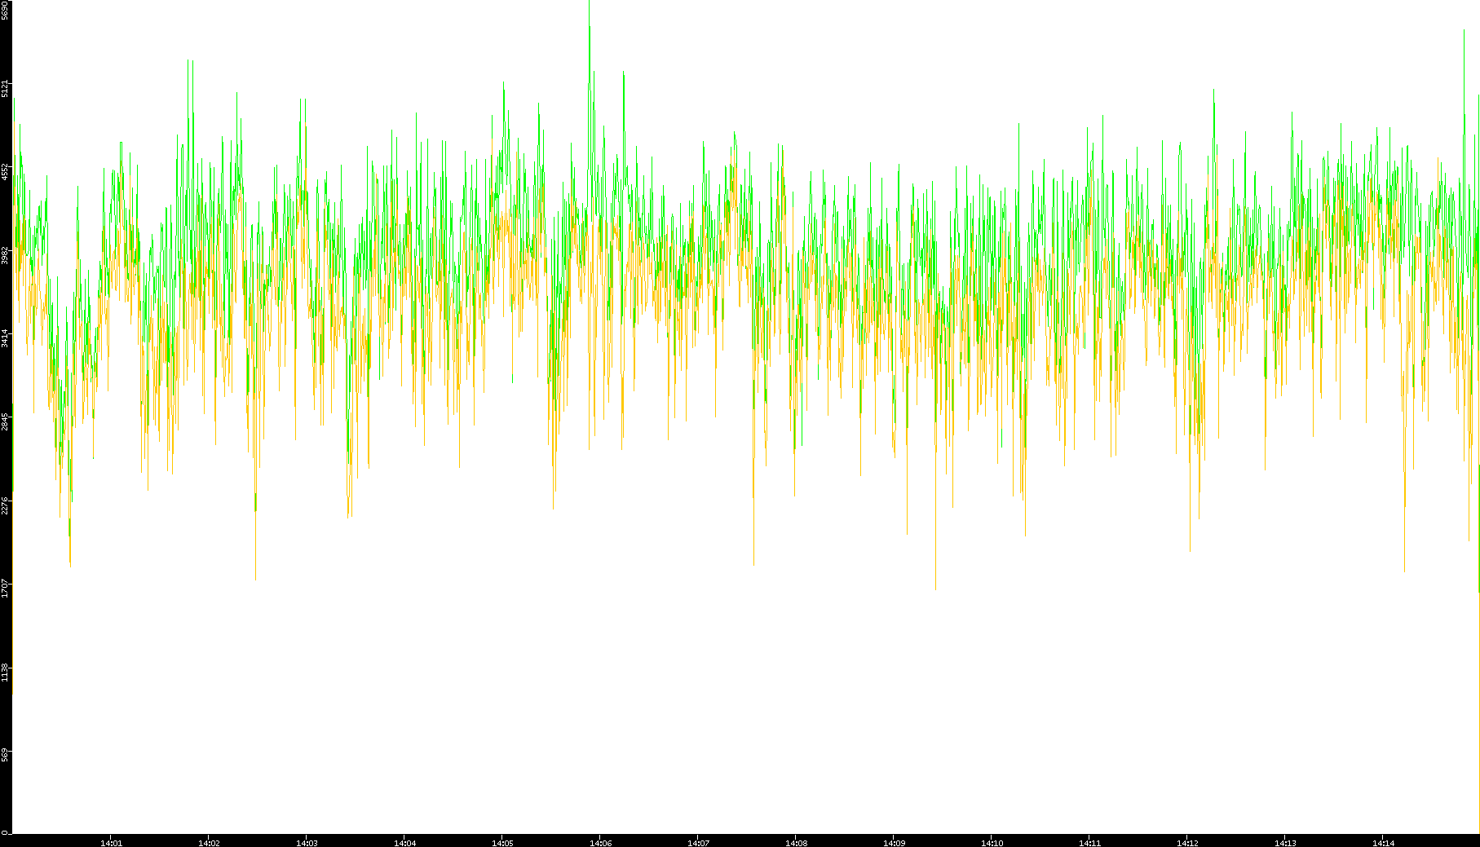Click the 569 y-axis label
The image size is (1480, 847).
5,756
